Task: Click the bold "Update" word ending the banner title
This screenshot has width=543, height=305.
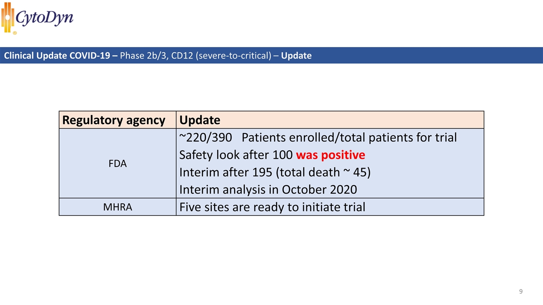Action: pos(296,56)
